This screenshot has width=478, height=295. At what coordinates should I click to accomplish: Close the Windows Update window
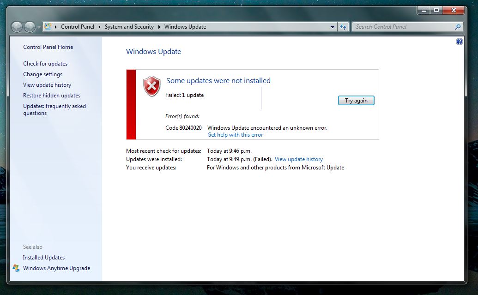click(x=454, y=10)
